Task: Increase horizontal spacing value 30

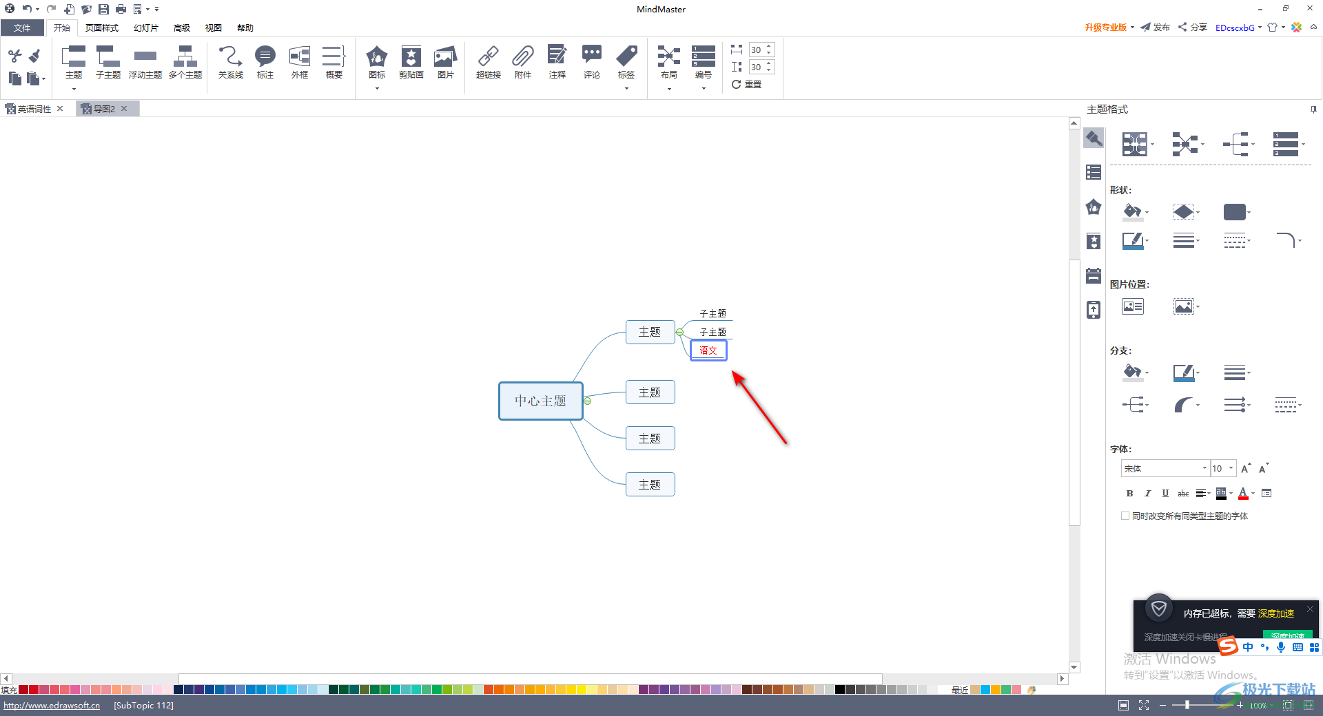Action: tap(769, 47)
